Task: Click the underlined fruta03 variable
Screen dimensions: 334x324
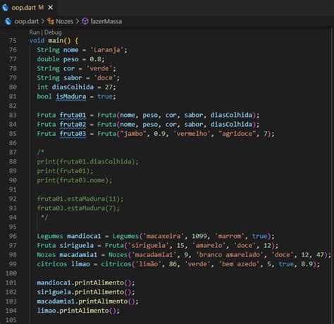Action: [x=73, y=134]
